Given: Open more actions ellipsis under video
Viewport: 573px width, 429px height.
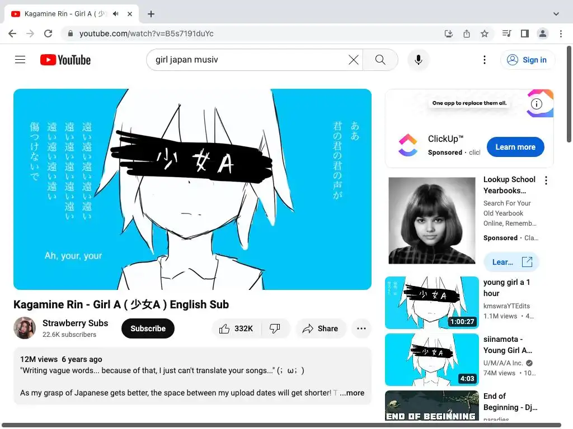Looking at the screenshot, I should click(x=361, y=328).
